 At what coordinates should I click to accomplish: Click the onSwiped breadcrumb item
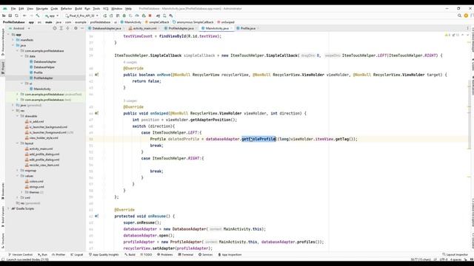click(225, 22)
